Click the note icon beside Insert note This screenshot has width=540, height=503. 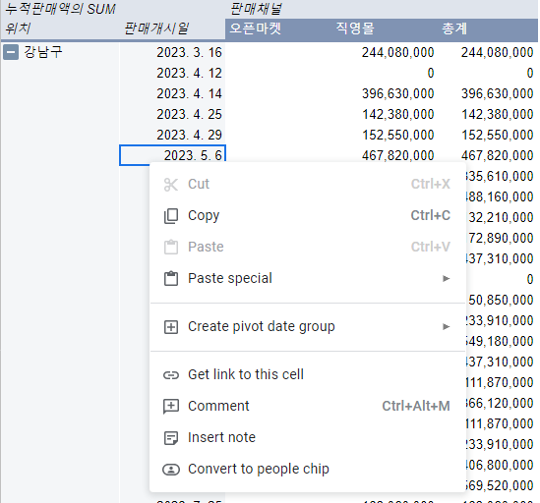(171, 438)
